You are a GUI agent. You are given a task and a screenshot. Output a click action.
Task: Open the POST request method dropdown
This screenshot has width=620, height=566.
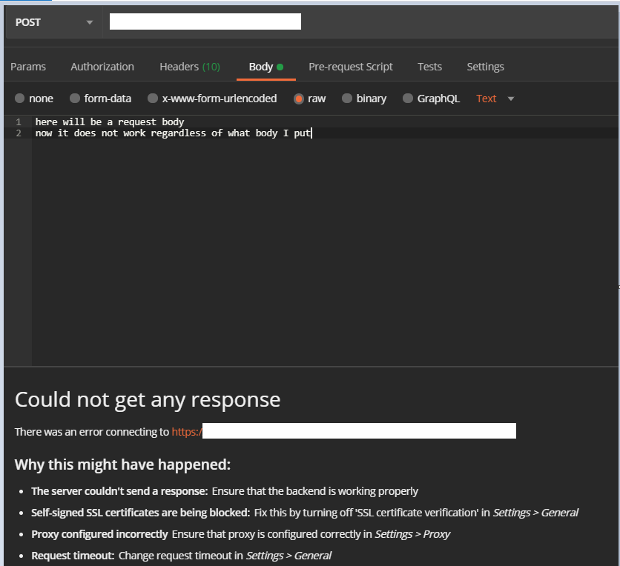click(x=52, y=21)
